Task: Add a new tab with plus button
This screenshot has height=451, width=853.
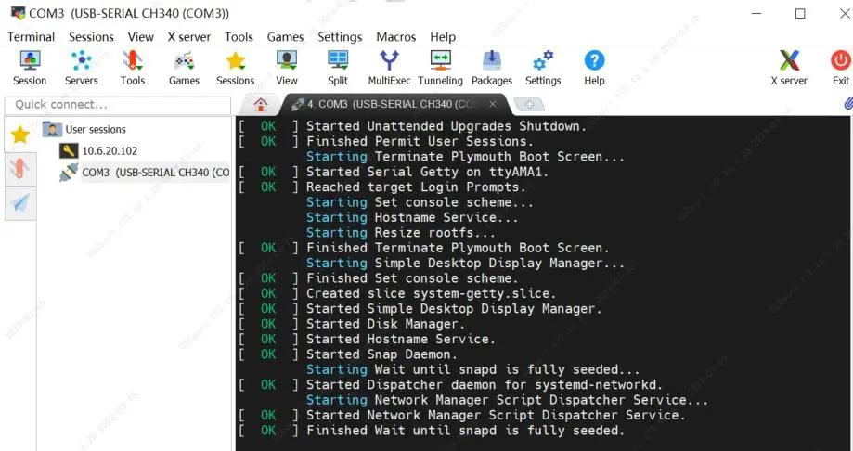Action: point(530,105)
